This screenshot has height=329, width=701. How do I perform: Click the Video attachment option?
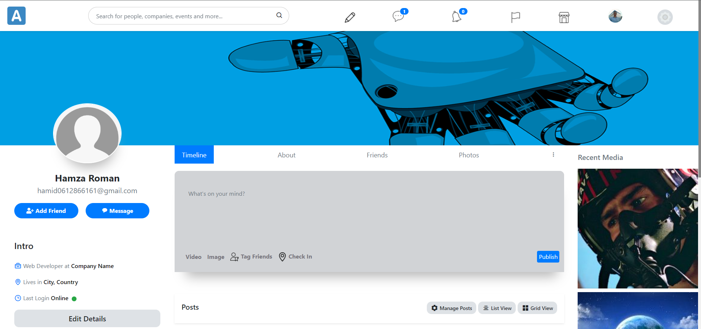[x=193, y=257]
